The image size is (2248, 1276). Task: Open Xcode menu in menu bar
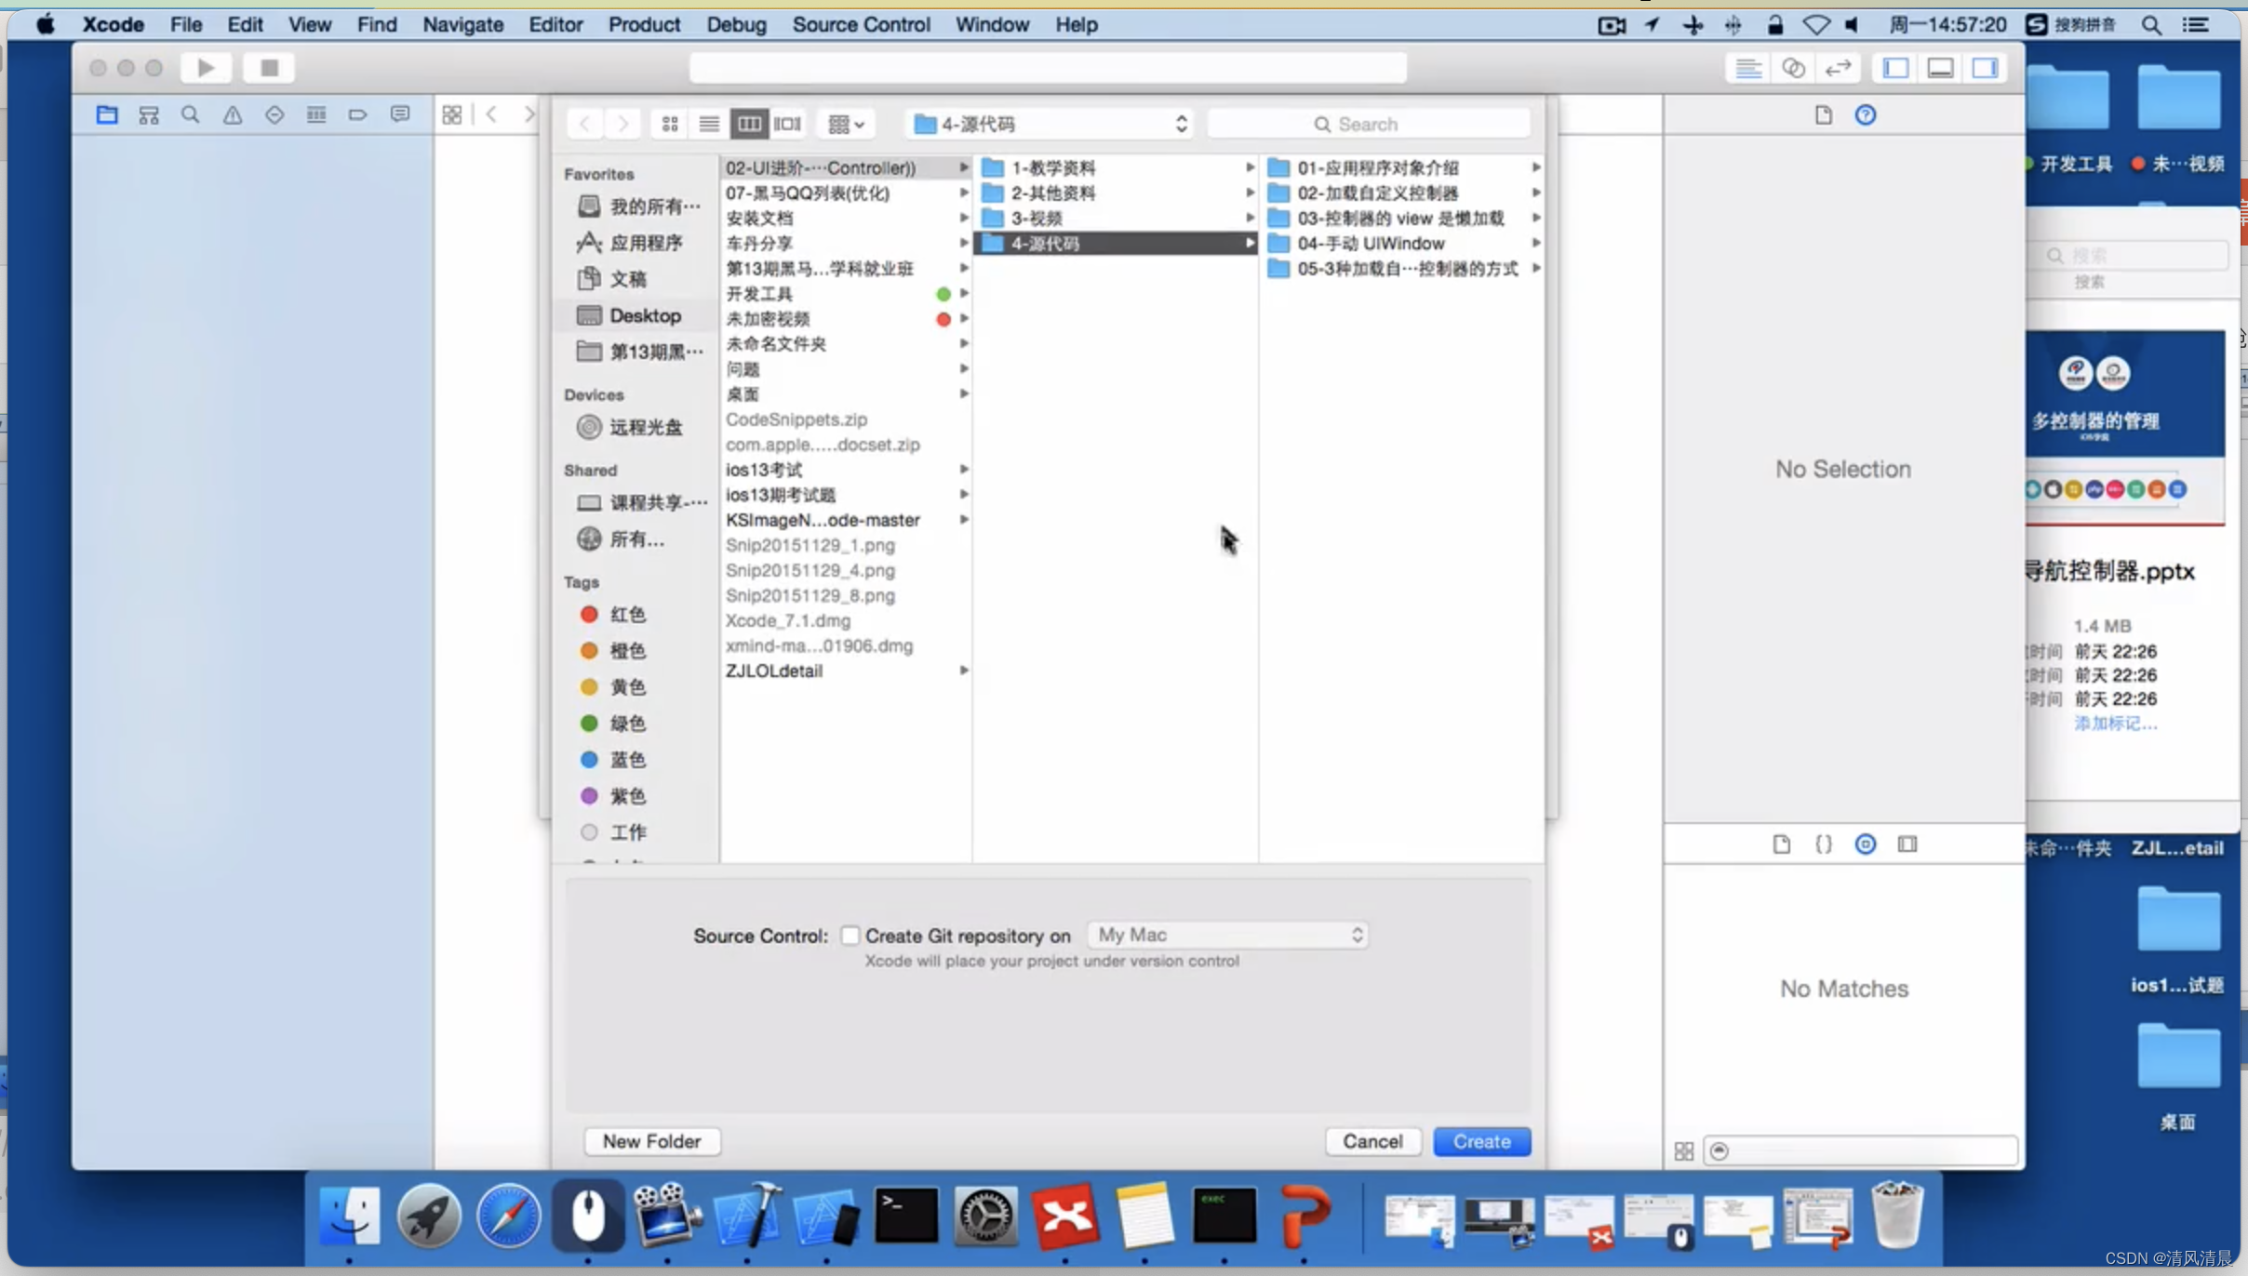pos(111,23)
